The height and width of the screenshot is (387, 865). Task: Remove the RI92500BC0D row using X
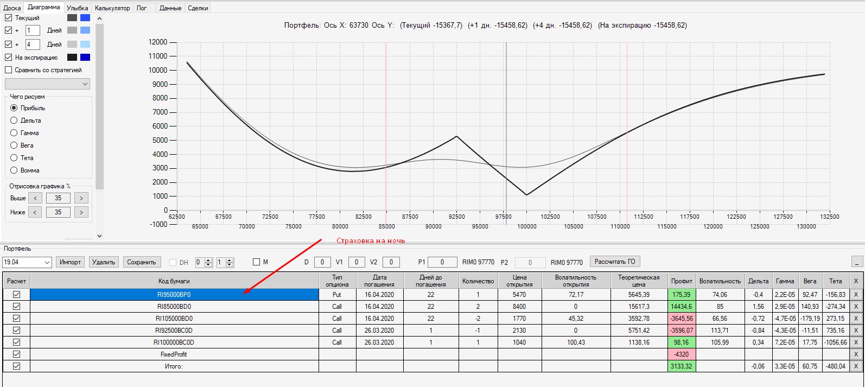856,331
